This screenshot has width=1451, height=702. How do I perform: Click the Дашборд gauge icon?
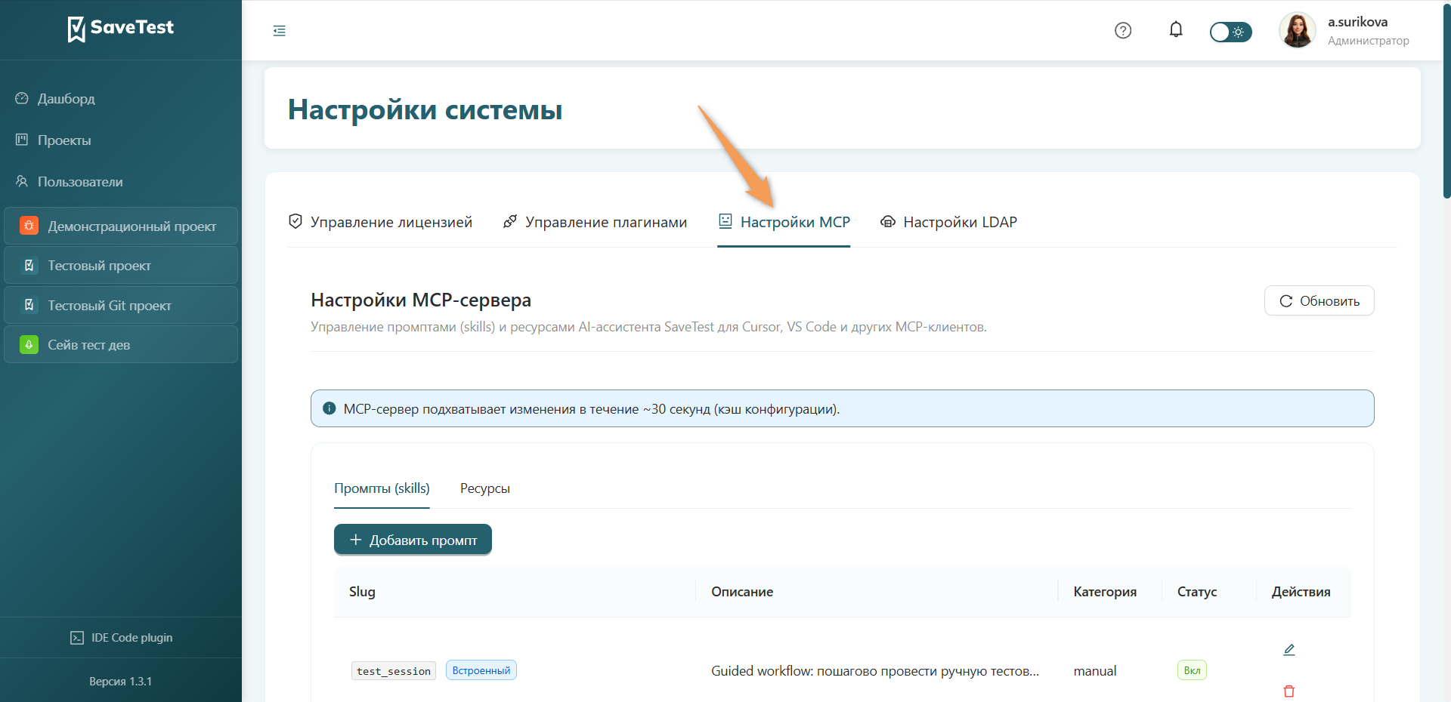22,98
